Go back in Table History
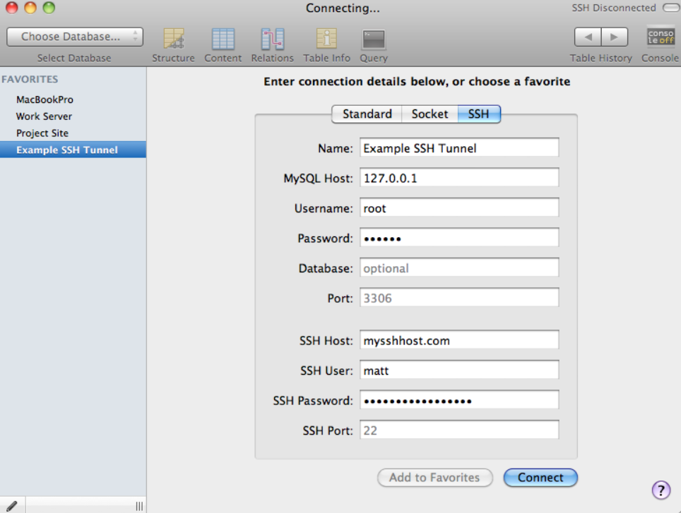Image resolution: width=681 pixels, height=513 pixels. coord(588,37)
